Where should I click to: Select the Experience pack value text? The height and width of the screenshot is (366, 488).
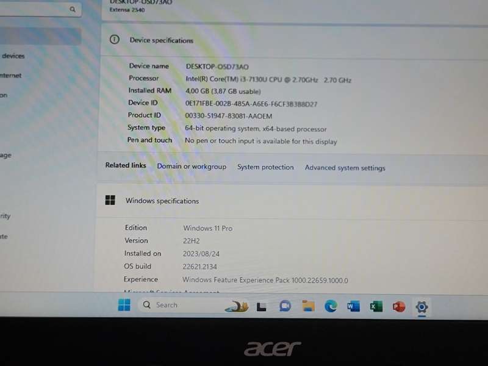pos(265,280)
